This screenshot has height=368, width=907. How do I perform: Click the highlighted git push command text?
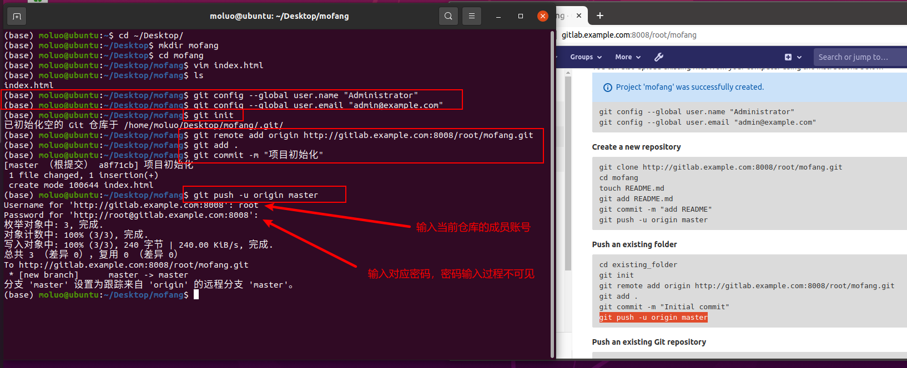653,318
